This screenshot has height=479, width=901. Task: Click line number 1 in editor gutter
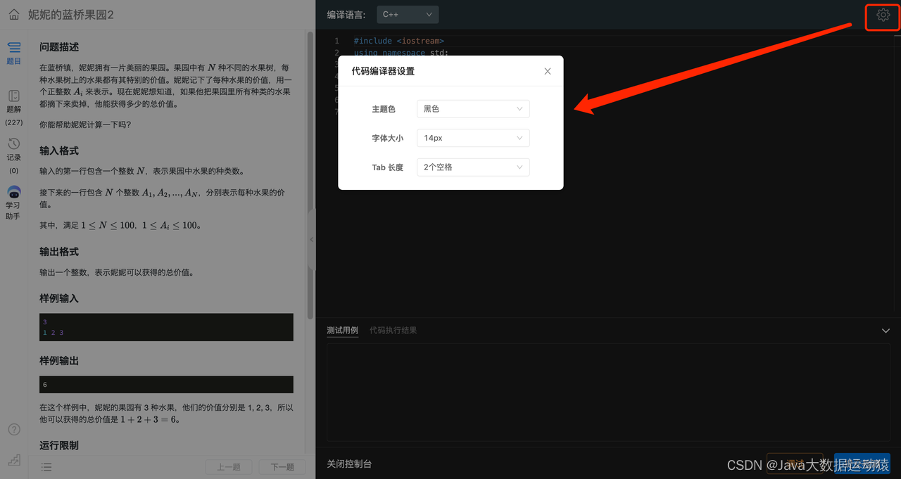point(336,41)
